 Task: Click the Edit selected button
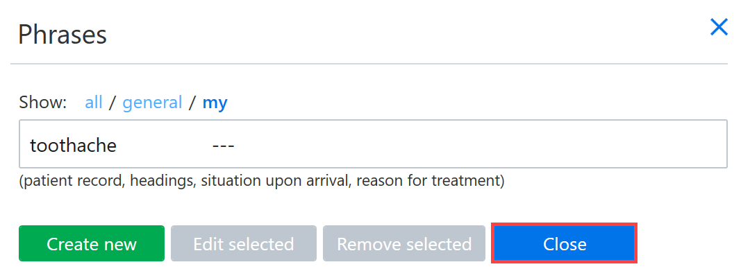click(244, 243)
